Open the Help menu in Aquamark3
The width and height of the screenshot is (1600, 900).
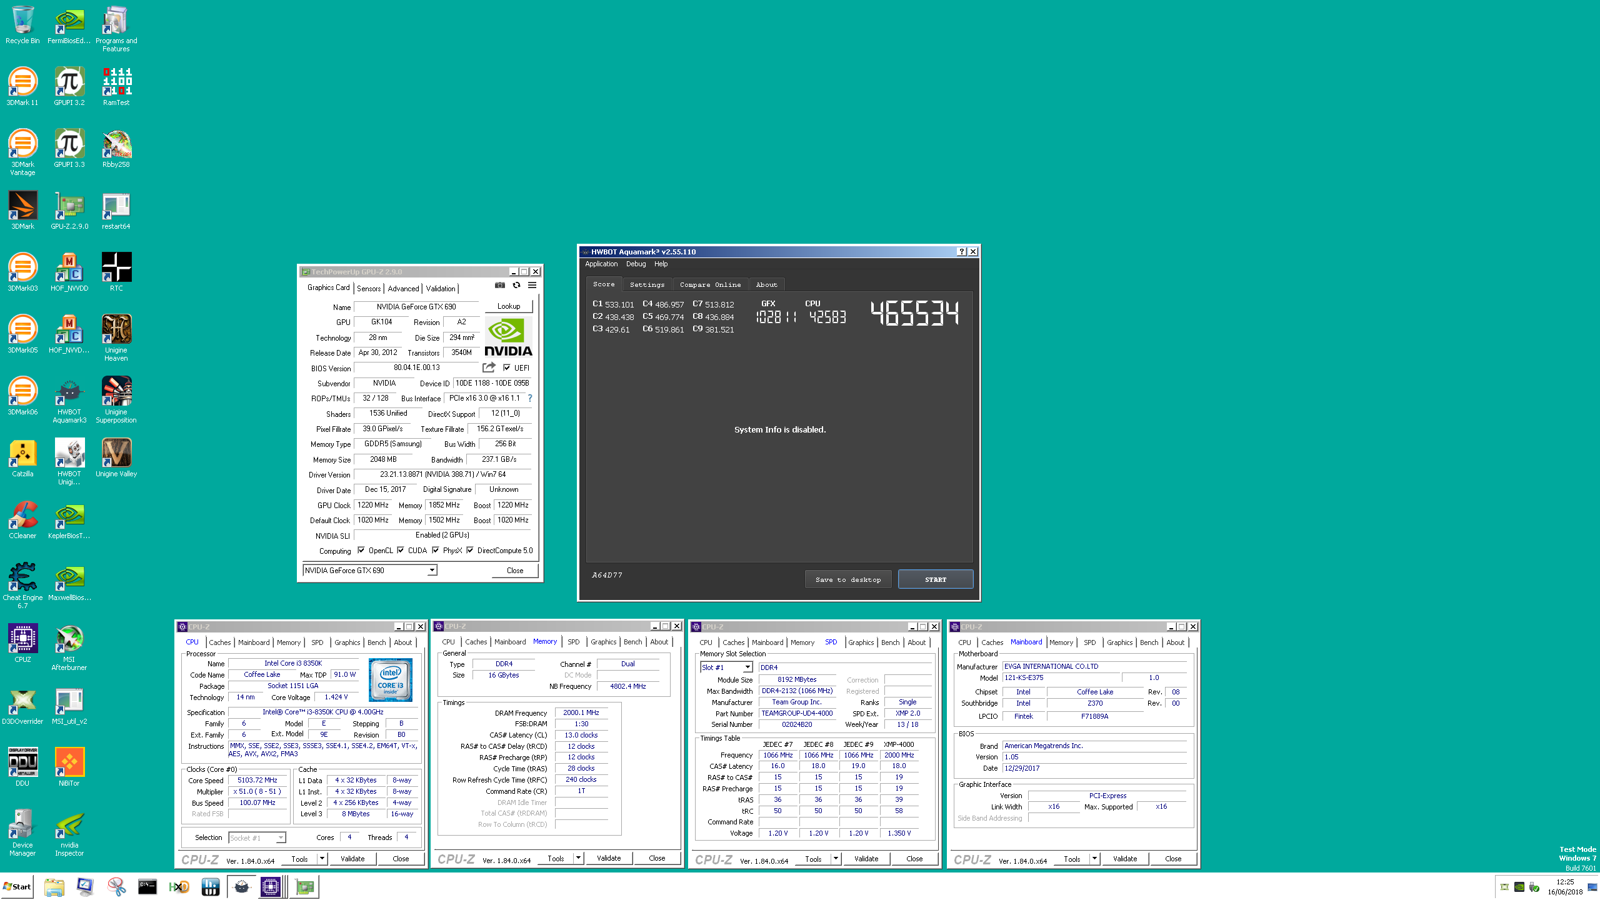point(661,264)
